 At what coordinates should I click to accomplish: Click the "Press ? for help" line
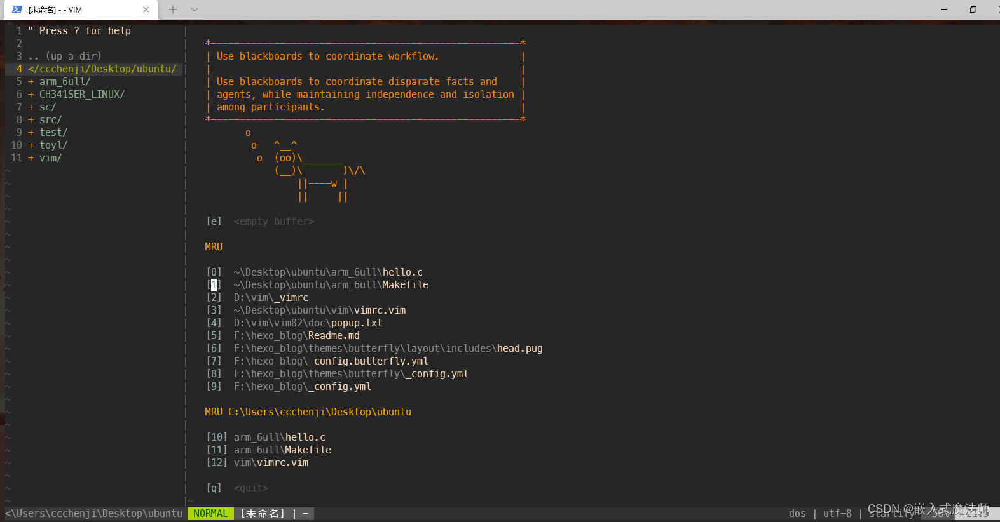pos(79,30)
